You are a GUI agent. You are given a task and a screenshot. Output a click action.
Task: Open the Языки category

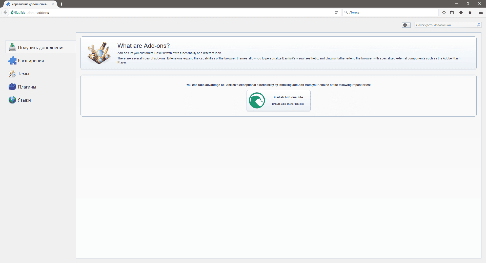(x=40, y=100)
